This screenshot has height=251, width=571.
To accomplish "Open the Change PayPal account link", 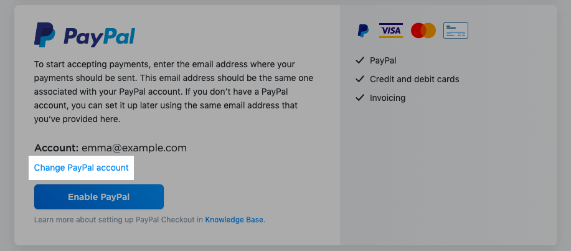I will pyautogui.click(x=81, y=168).
